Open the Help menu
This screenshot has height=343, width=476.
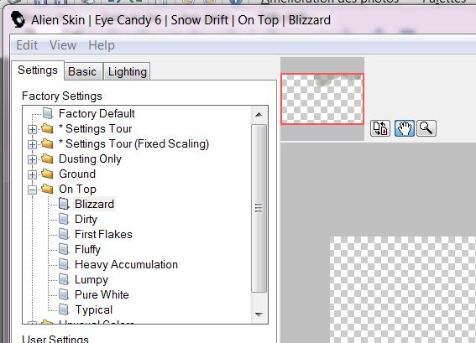102,45
